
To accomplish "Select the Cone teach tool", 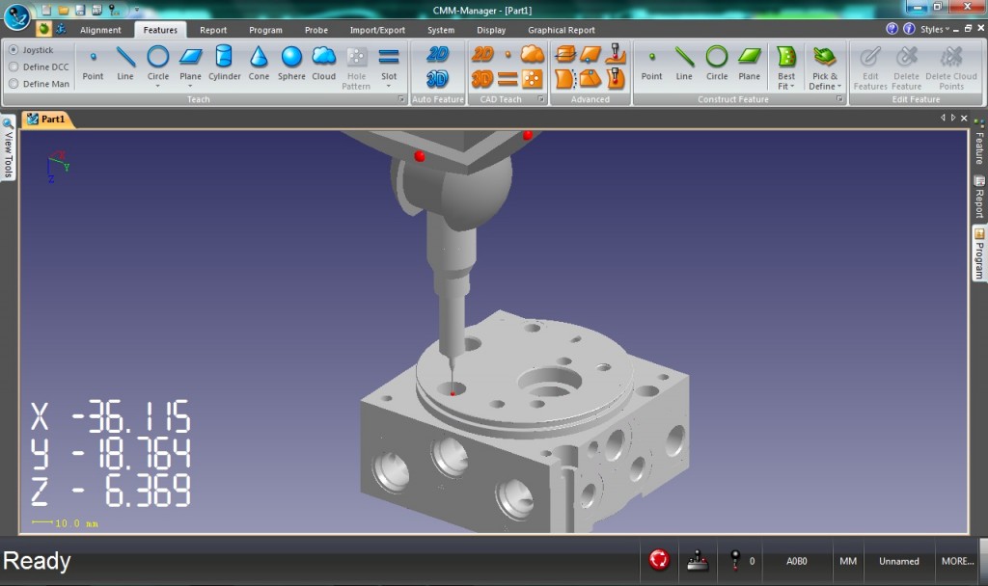I will [259, 64].
